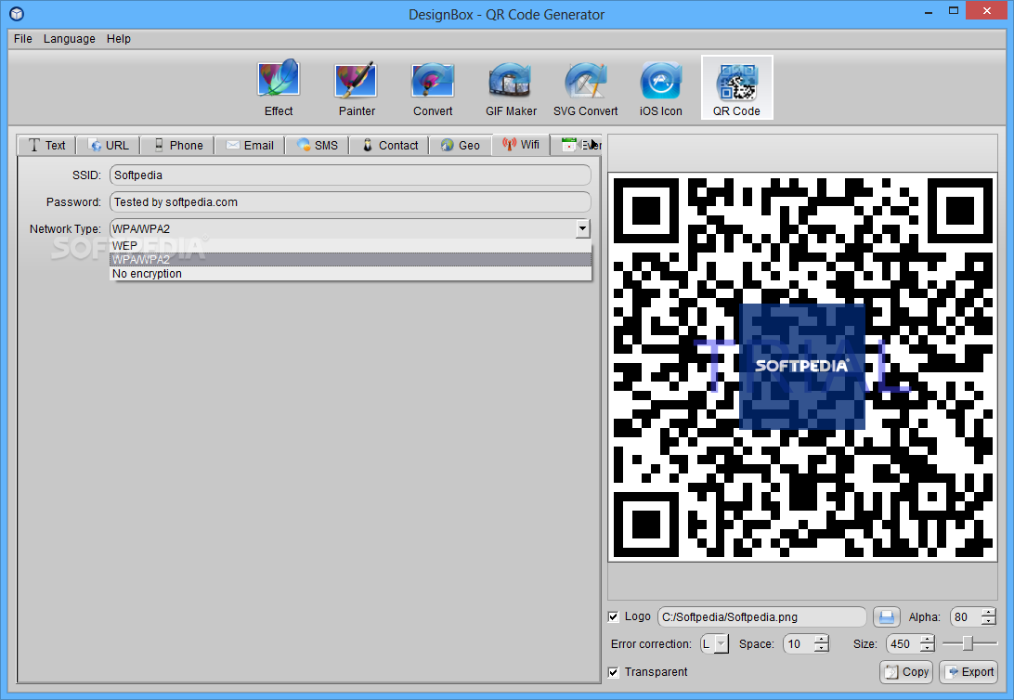Increase the Space value
The height and width of the screenshot is (700, 1014).
(821, 640)
